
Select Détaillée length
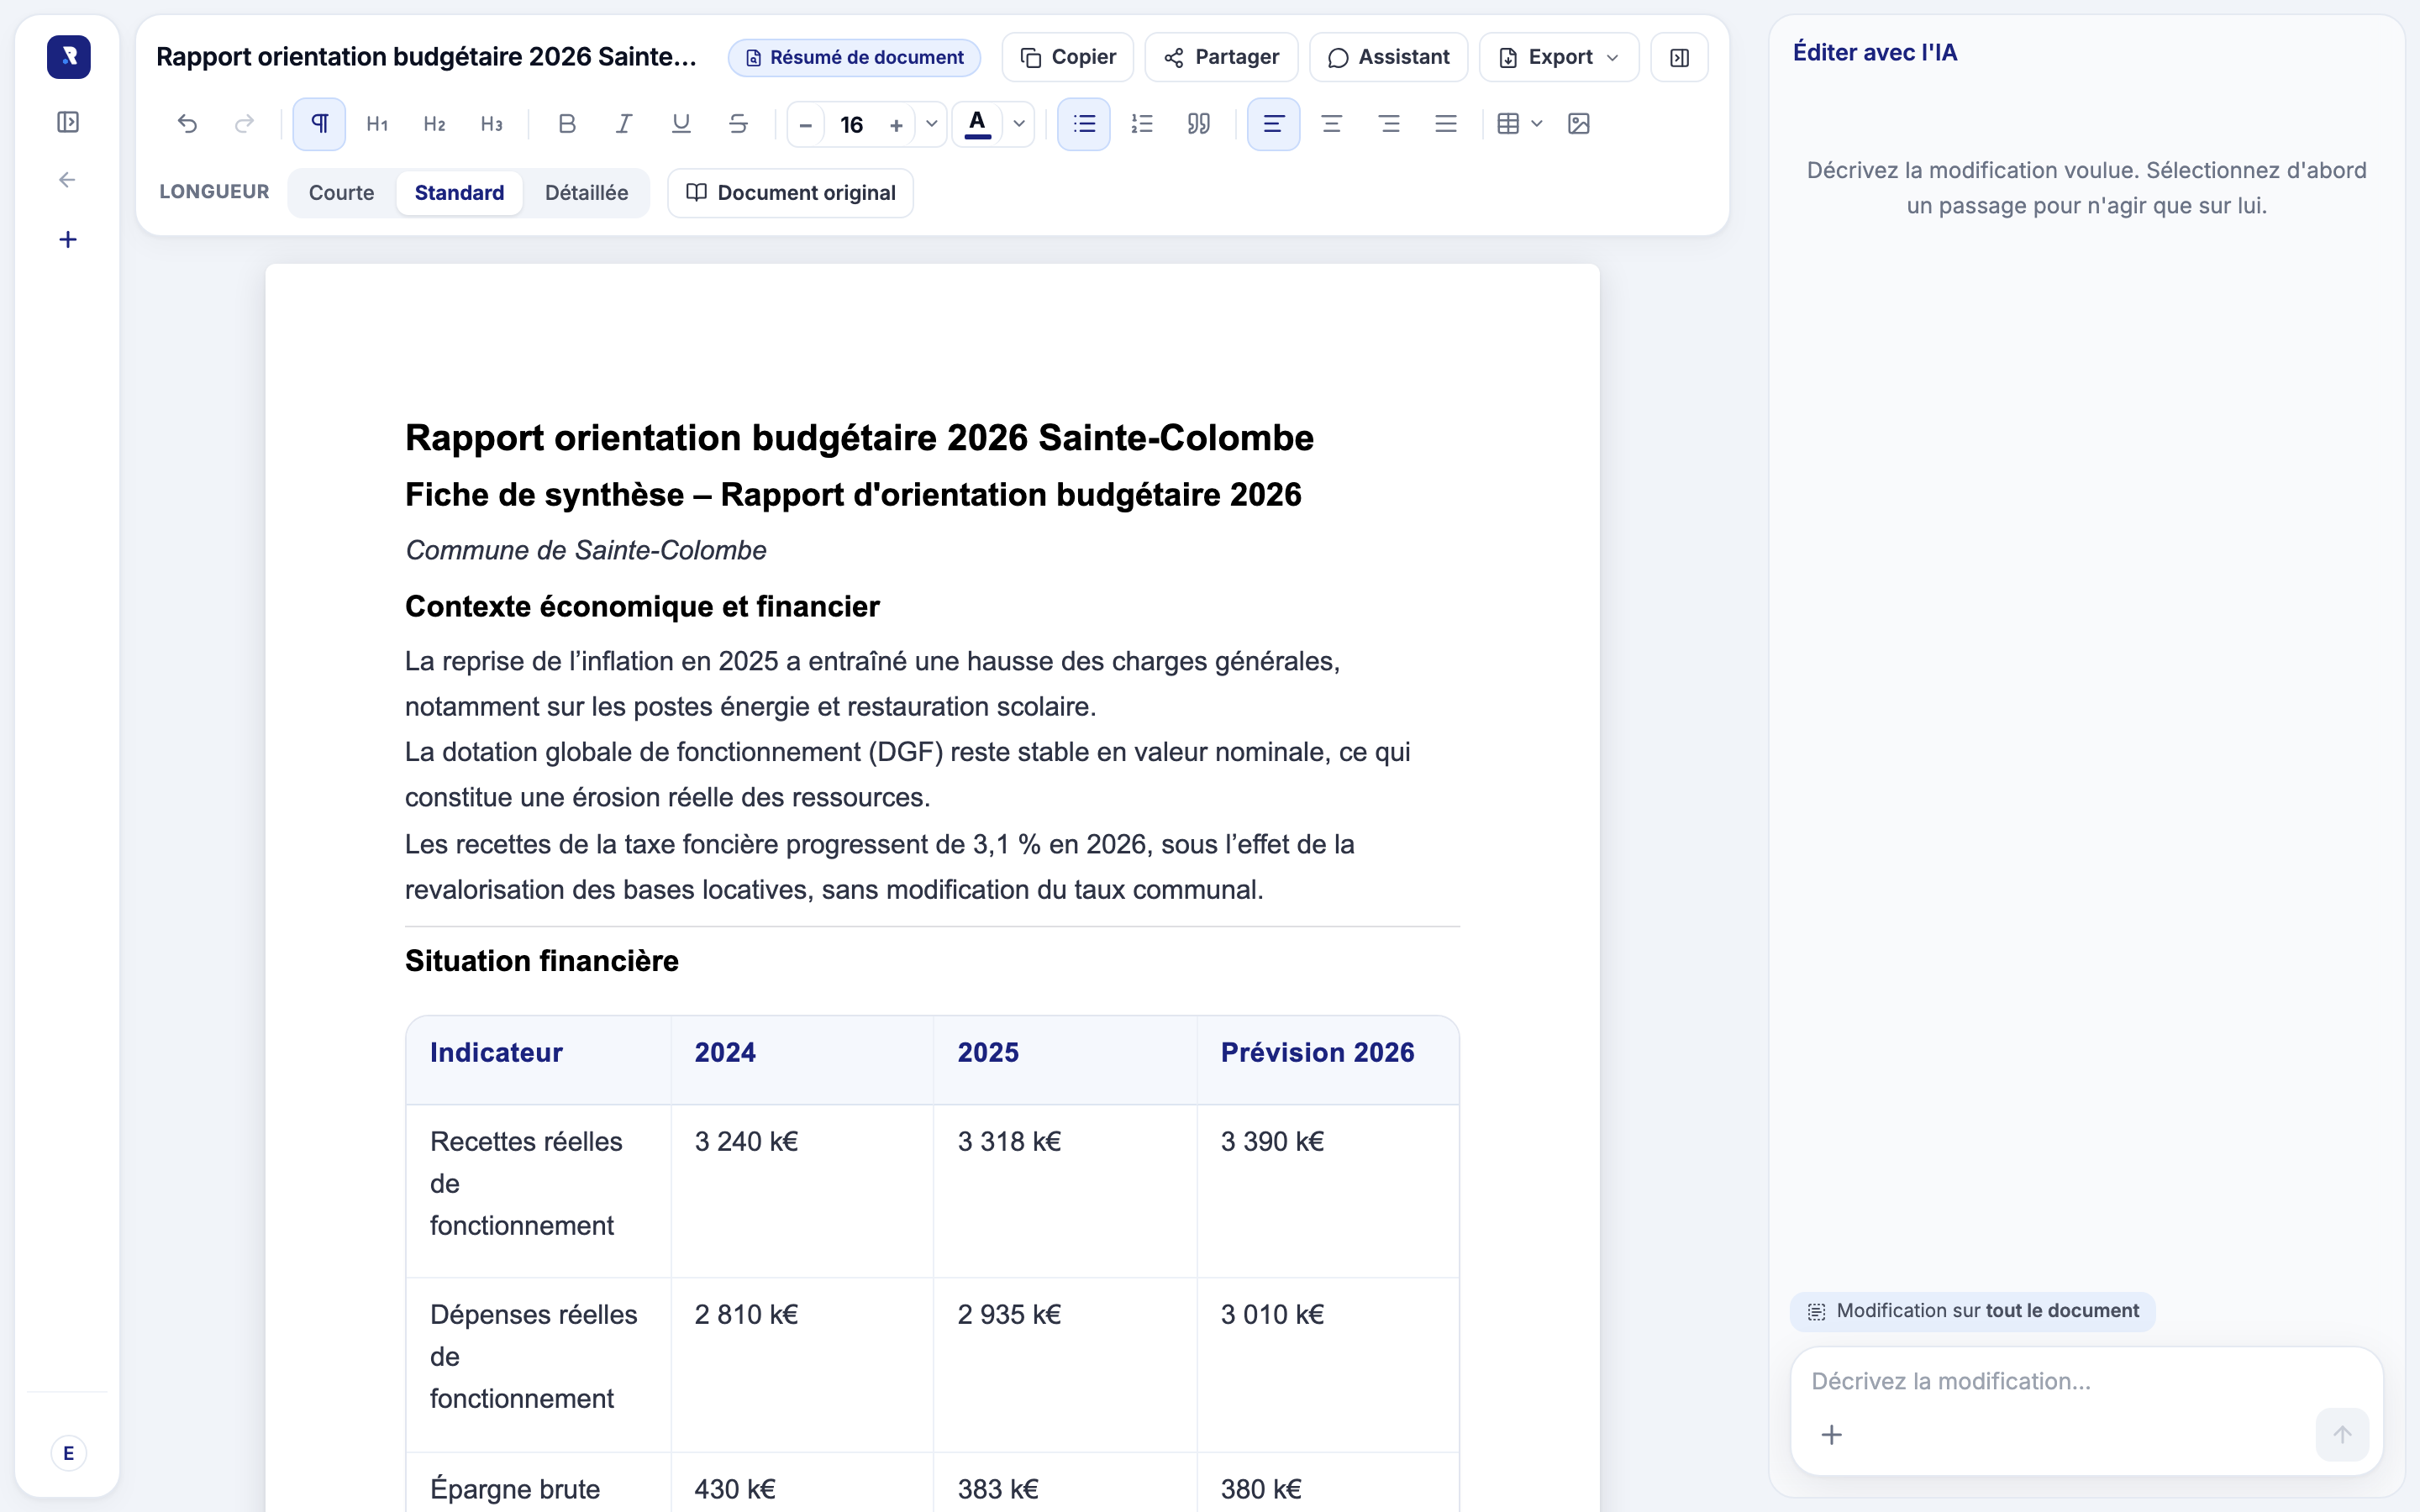tap(586, 193)
